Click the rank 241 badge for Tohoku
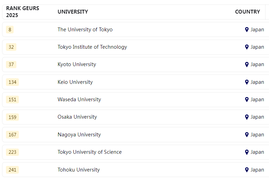The height and width of the screenshot is (183, 269). click(x=12, y=170)
